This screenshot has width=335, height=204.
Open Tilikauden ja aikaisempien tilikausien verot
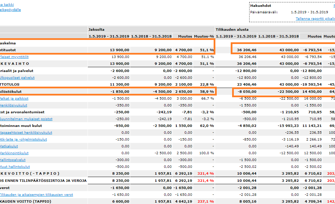tap(36, 195)
